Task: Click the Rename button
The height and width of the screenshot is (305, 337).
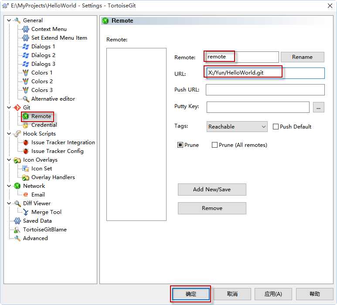Action: point(303,57)
